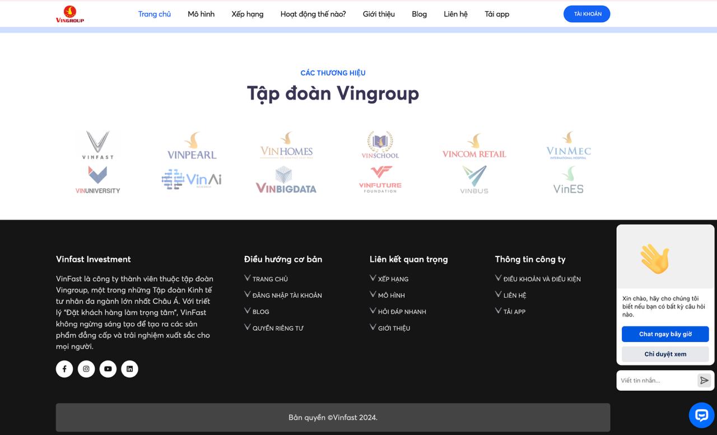Open the Mô hình menu item
Image resolution: width=717 pixels, height=435 pixels.
(201, 14)
